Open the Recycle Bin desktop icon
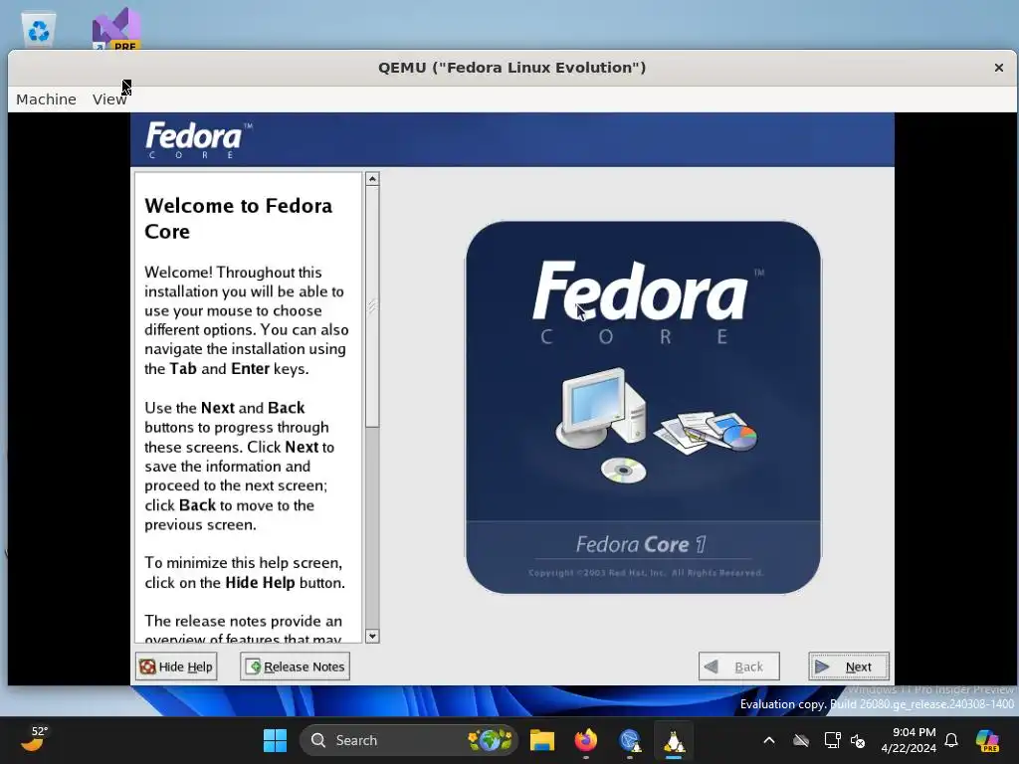1019x764 pixels. click(x=39, y=29)
